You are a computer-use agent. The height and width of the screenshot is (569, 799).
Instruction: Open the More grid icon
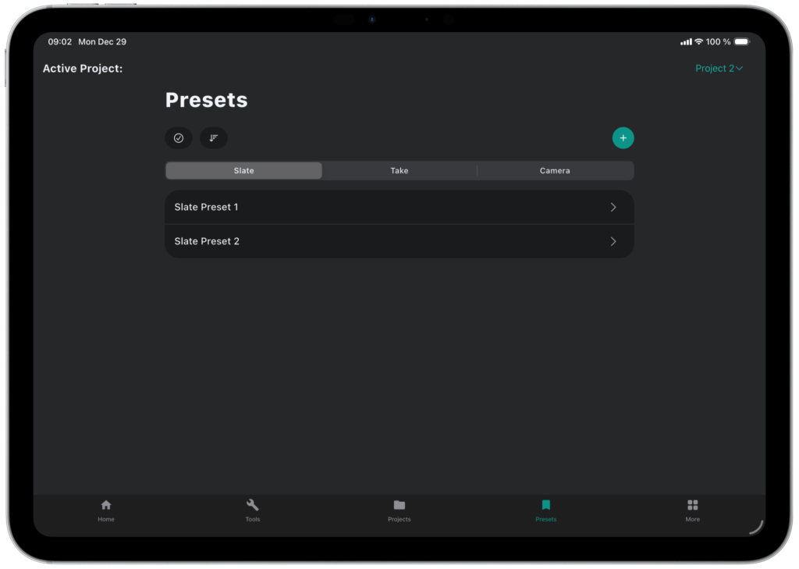coord(692,505)
